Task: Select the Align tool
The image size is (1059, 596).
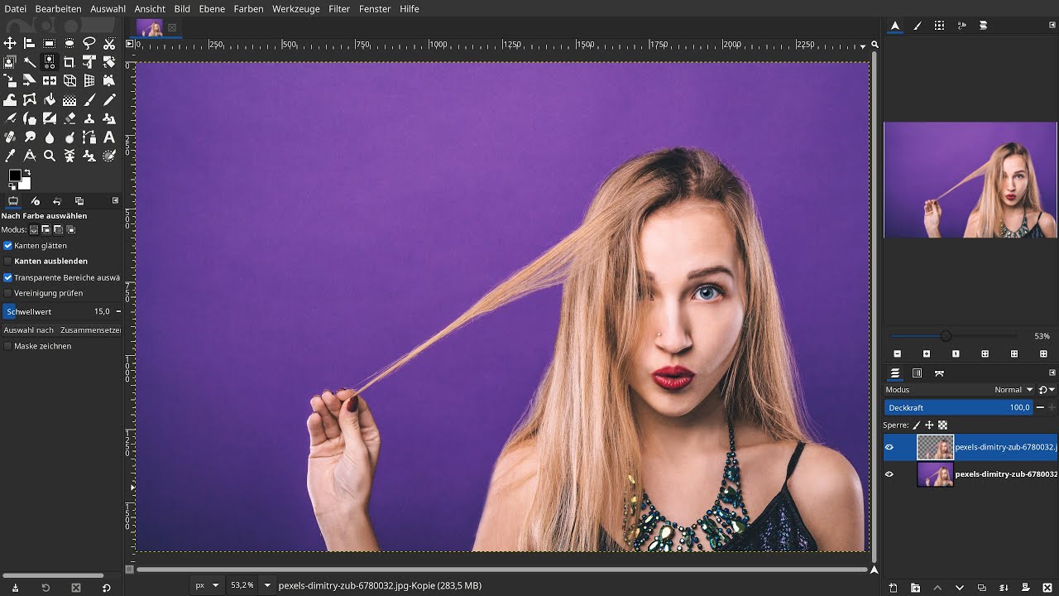Action: tap(30, 42)
